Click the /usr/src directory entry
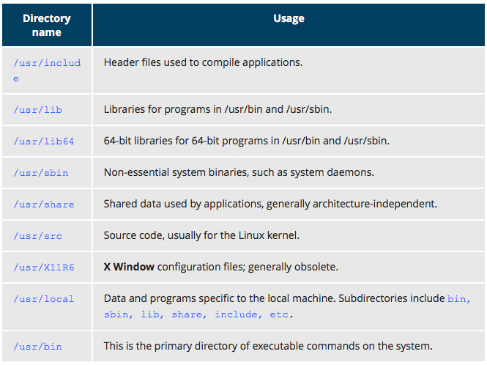Screen dimensions: 487x365 tap(37, 236)
